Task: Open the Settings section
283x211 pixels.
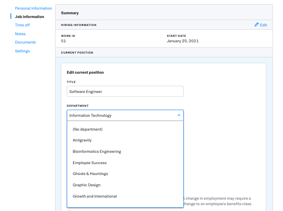Action: coord(22,51)
